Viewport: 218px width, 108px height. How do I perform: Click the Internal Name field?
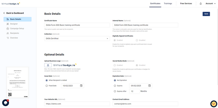[x=145, y=25]
